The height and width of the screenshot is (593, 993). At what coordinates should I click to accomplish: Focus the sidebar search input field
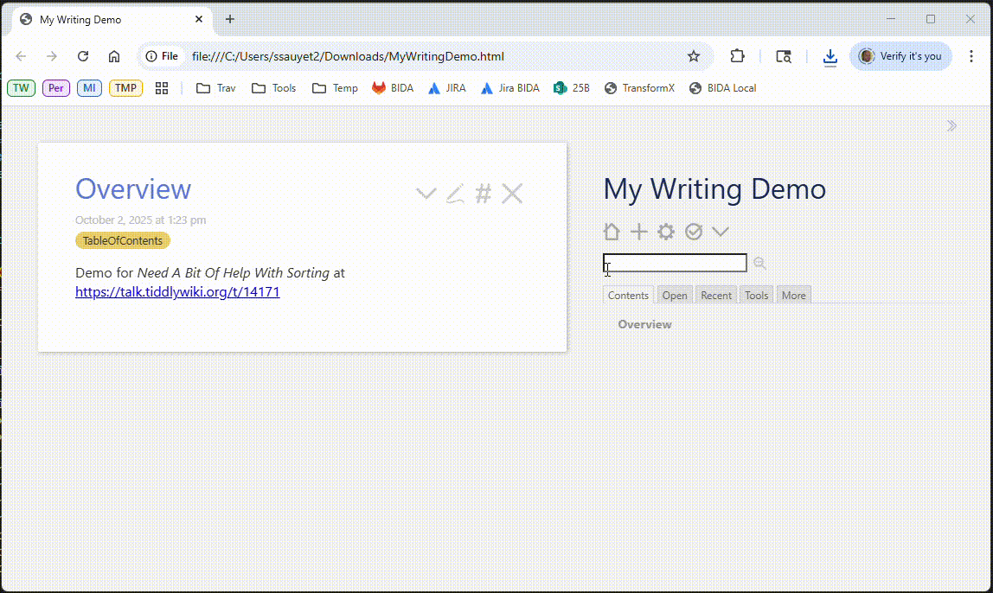pos(675,263)
